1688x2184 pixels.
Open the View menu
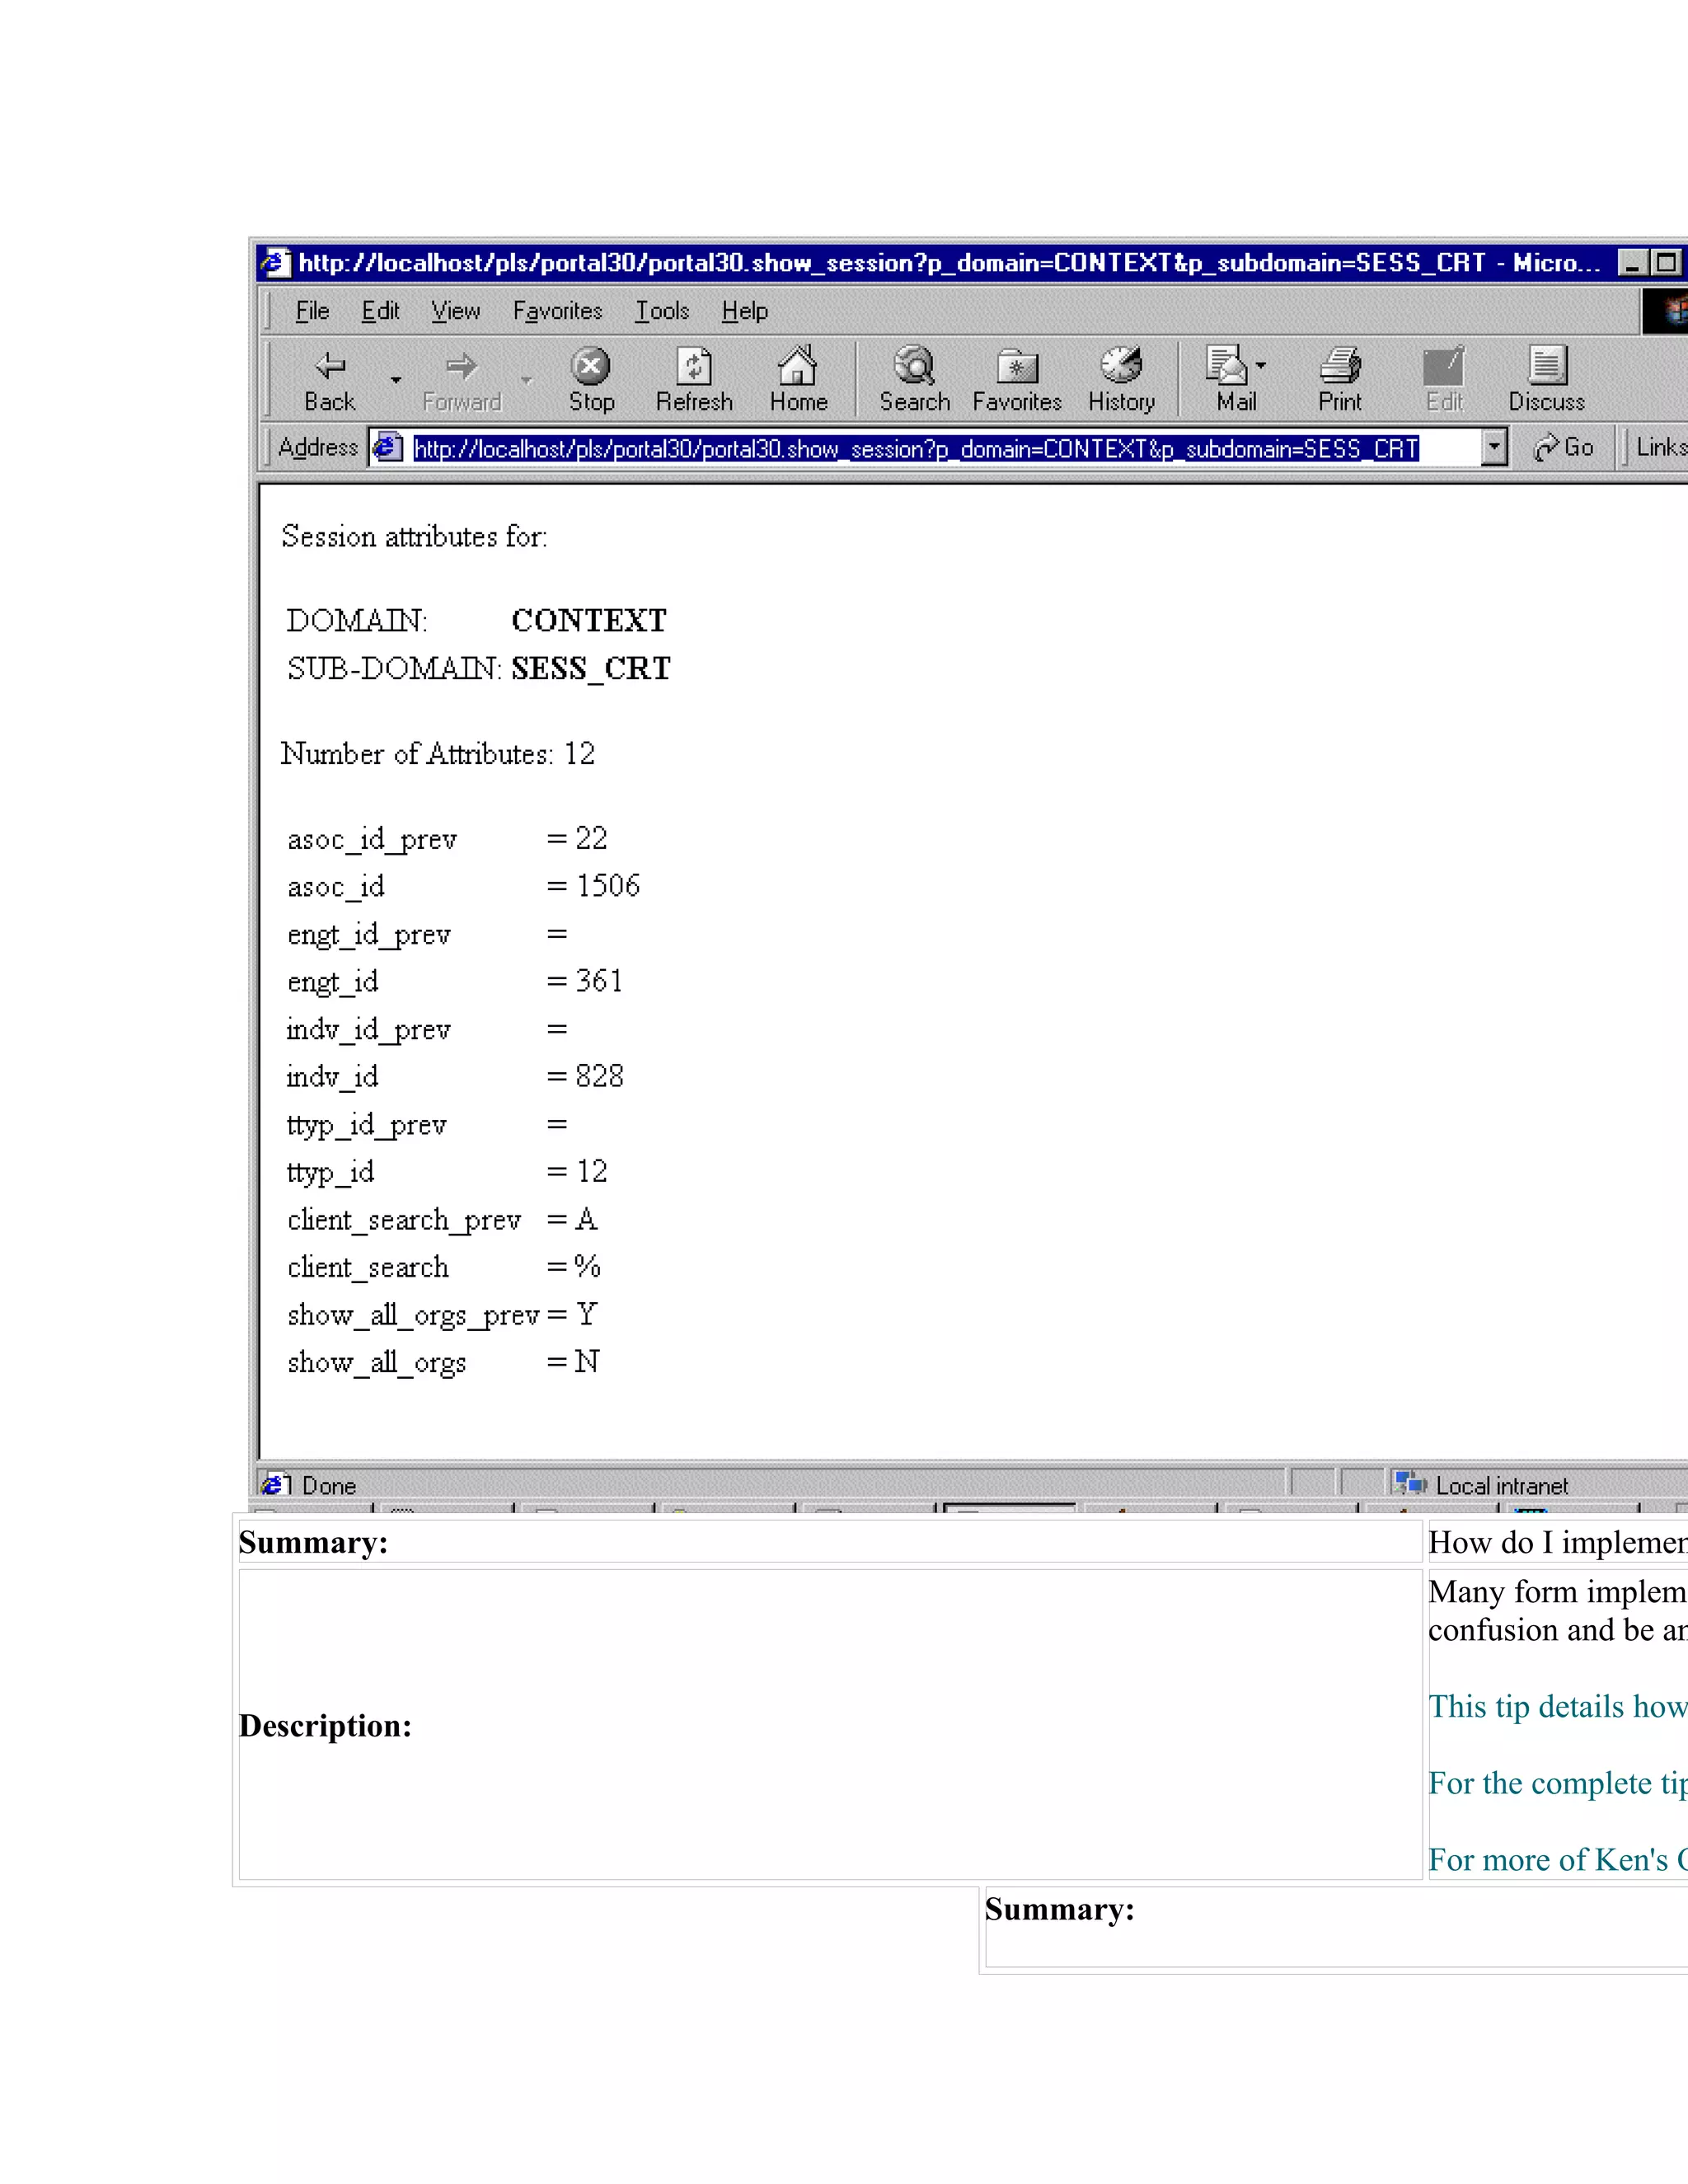tap(456, 311)
